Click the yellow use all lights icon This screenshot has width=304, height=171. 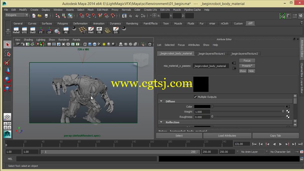click(104, 44)
